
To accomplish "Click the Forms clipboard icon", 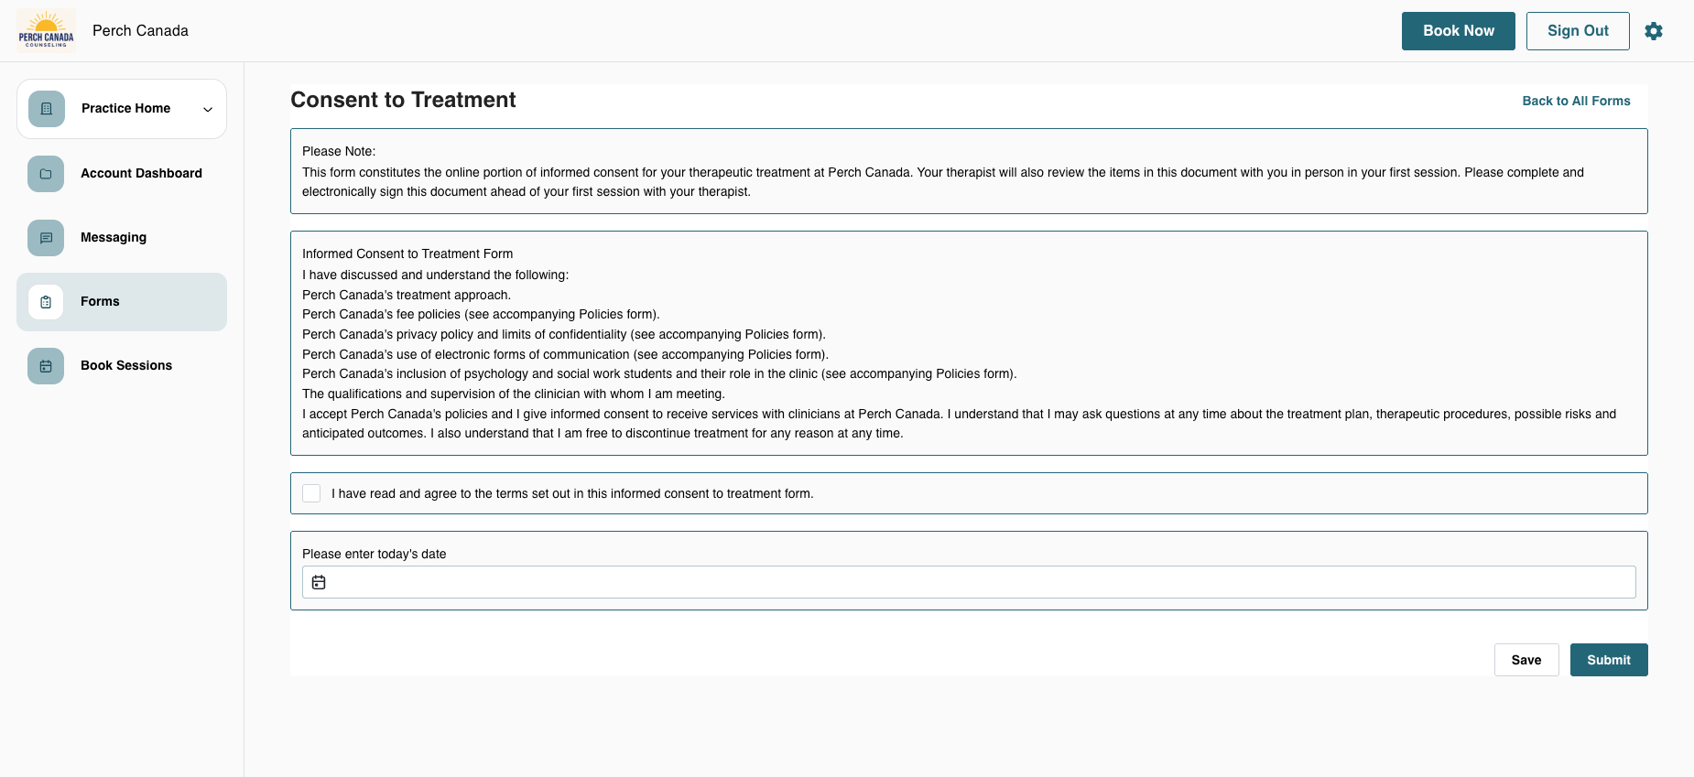I will (46, 302).
